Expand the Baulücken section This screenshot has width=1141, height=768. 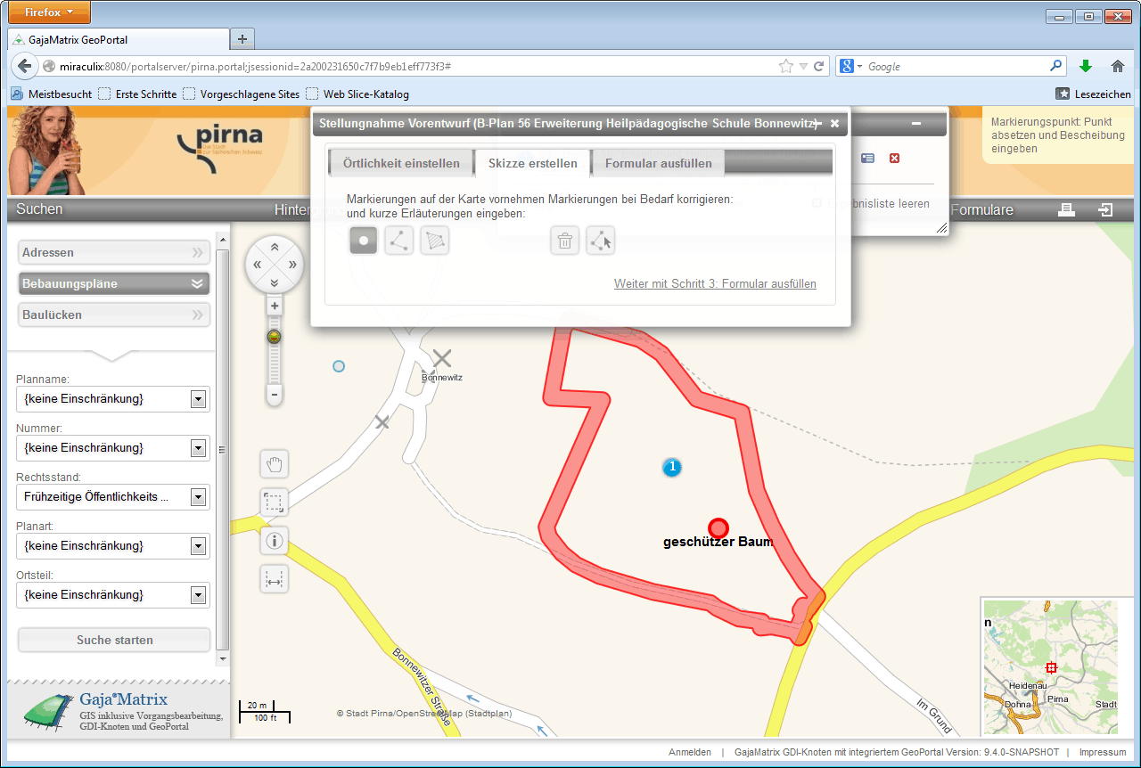113,315
